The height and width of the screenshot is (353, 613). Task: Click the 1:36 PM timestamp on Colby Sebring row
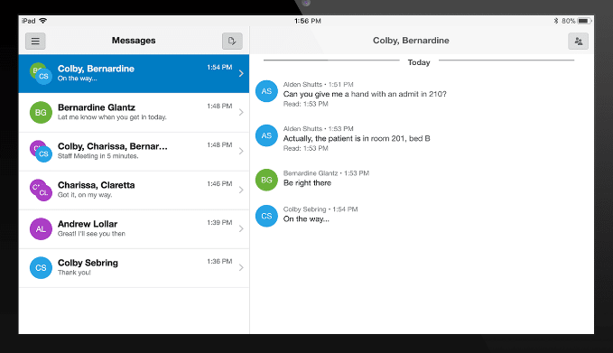coord(219,261)
